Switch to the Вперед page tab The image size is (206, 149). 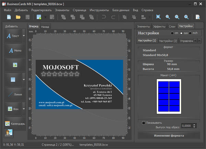click(x=34, y=26)
